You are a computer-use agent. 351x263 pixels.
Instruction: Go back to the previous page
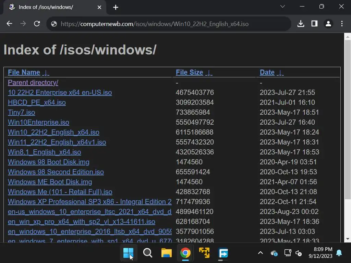(9, 24)
